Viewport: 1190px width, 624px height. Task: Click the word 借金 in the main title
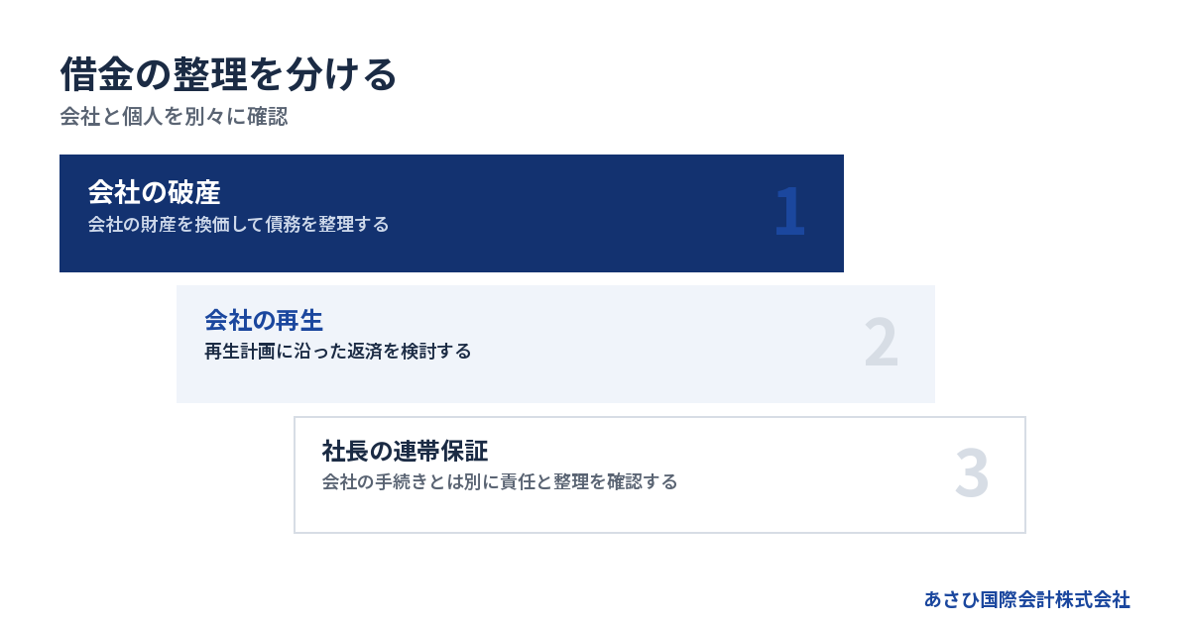point(97,74)
